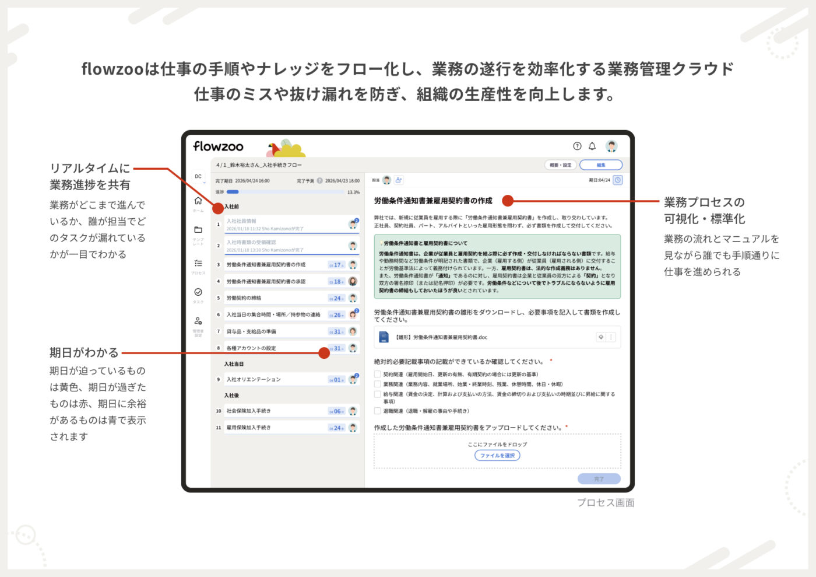816x577 pixels.
Task: Click avatar on 入社オリエンテーション row
Action: point(353,380)
